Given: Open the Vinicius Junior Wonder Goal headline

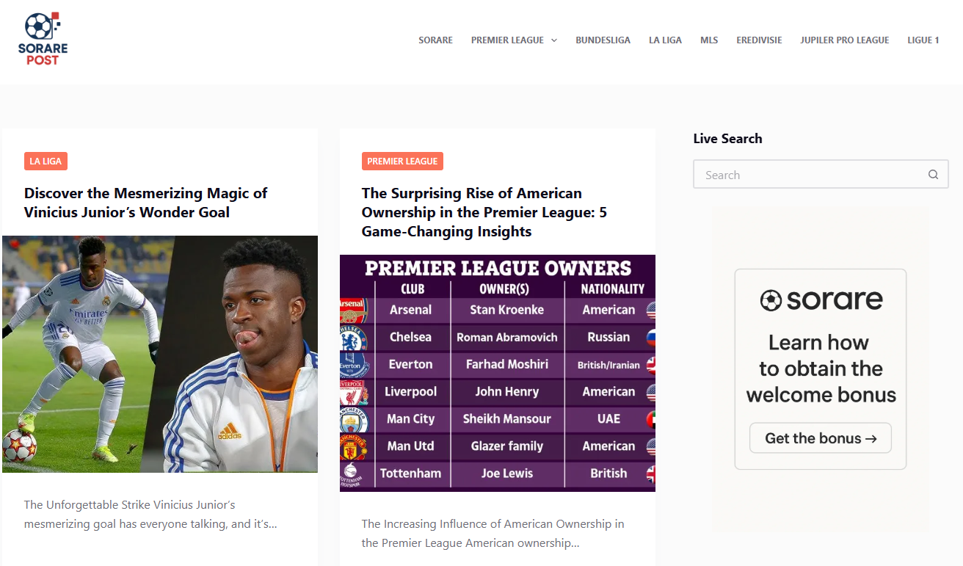Looking at the screenshot, I should tap(145, 203).
